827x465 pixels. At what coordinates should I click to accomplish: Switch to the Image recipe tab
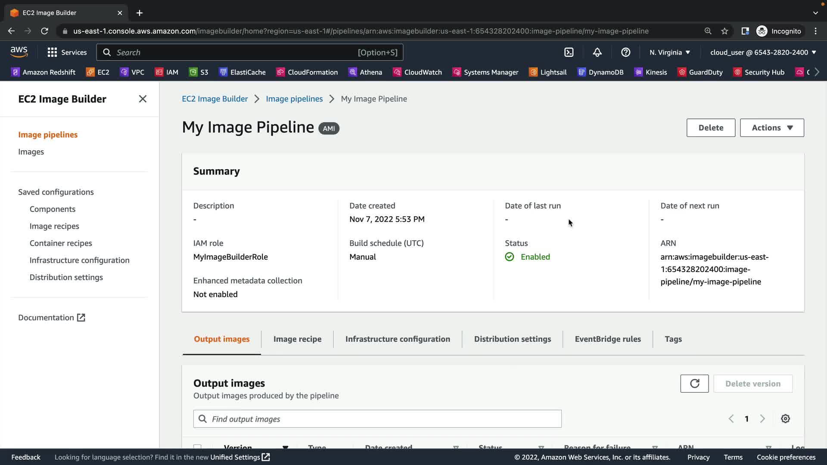tap(297, 339)
